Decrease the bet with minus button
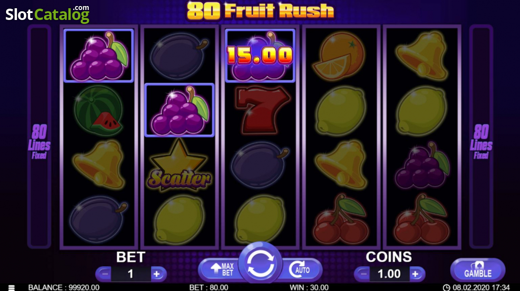The image size is (520, 291). 104,274
